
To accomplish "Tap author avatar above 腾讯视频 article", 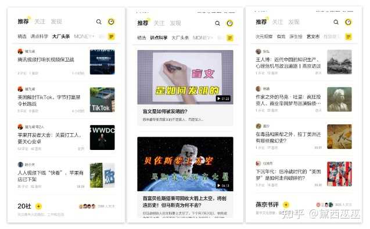I will [20, 51].
